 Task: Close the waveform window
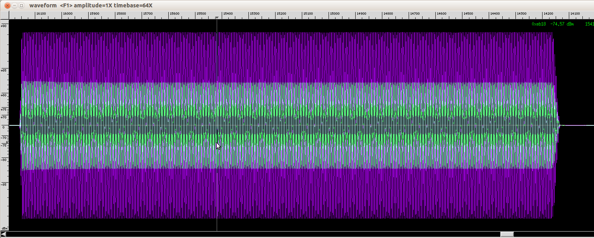tap(7, 5)
